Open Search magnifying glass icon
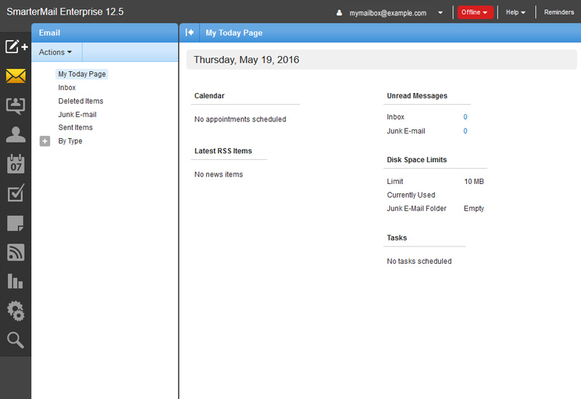Image resolution: width=581 pixels, height=399 pixels. tap(15, 340)
